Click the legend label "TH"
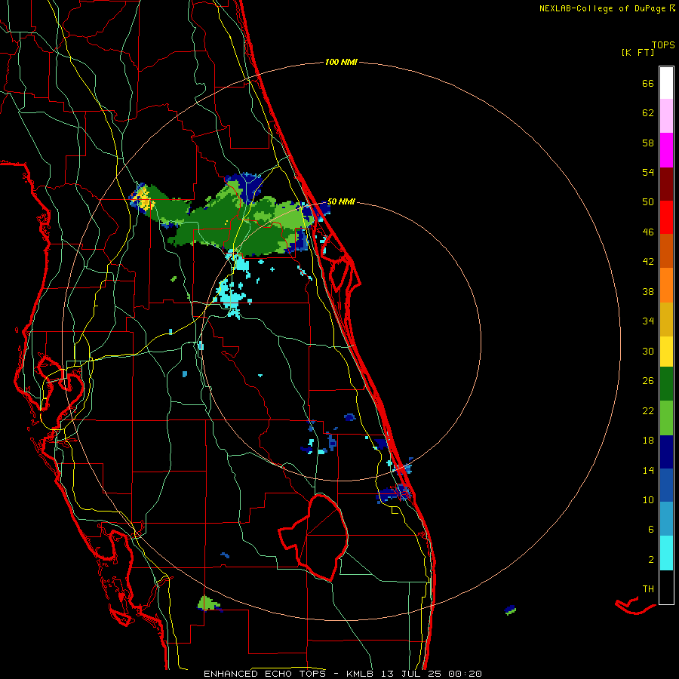This screenshot has height=679, width=679. (x=648, y=589)
